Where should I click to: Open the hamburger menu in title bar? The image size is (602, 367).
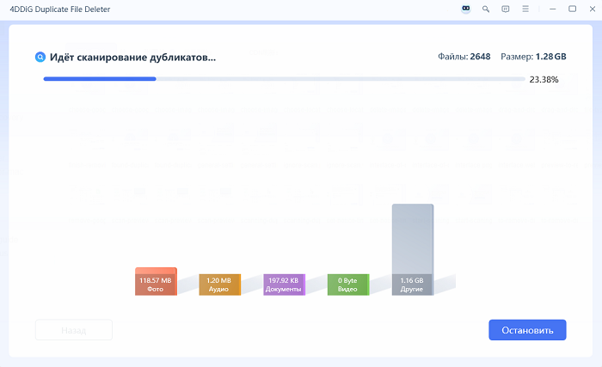[525, 9]
